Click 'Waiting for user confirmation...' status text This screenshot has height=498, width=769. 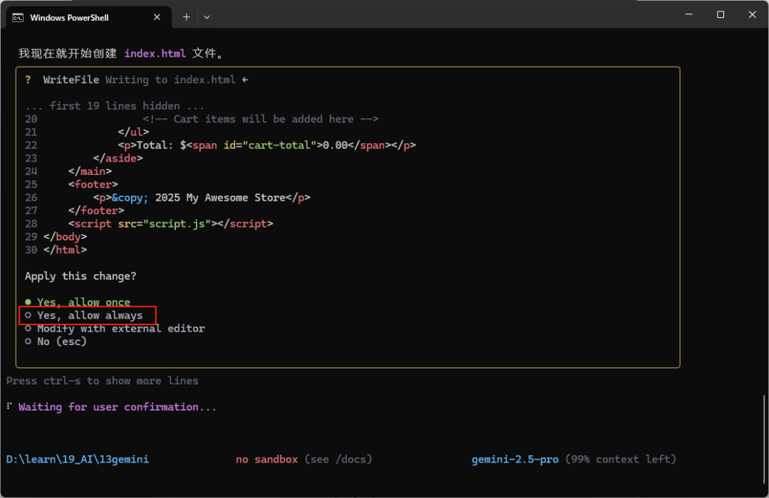point(117,407)
